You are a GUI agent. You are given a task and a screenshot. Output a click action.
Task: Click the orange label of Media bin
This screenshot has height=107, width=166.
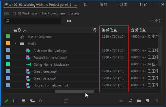coord(8,43)
